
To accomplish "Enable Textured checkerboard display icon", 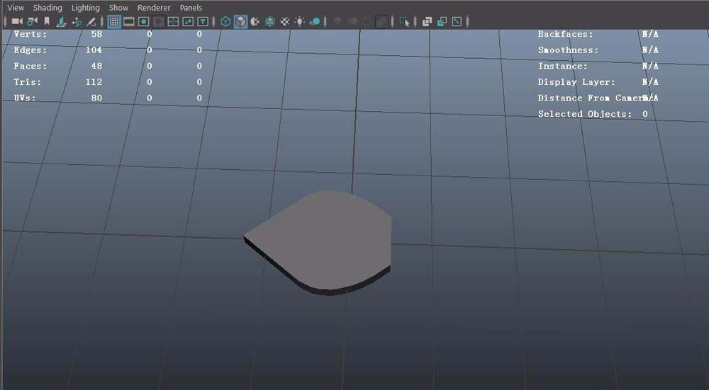I will (x=285, y=21).
